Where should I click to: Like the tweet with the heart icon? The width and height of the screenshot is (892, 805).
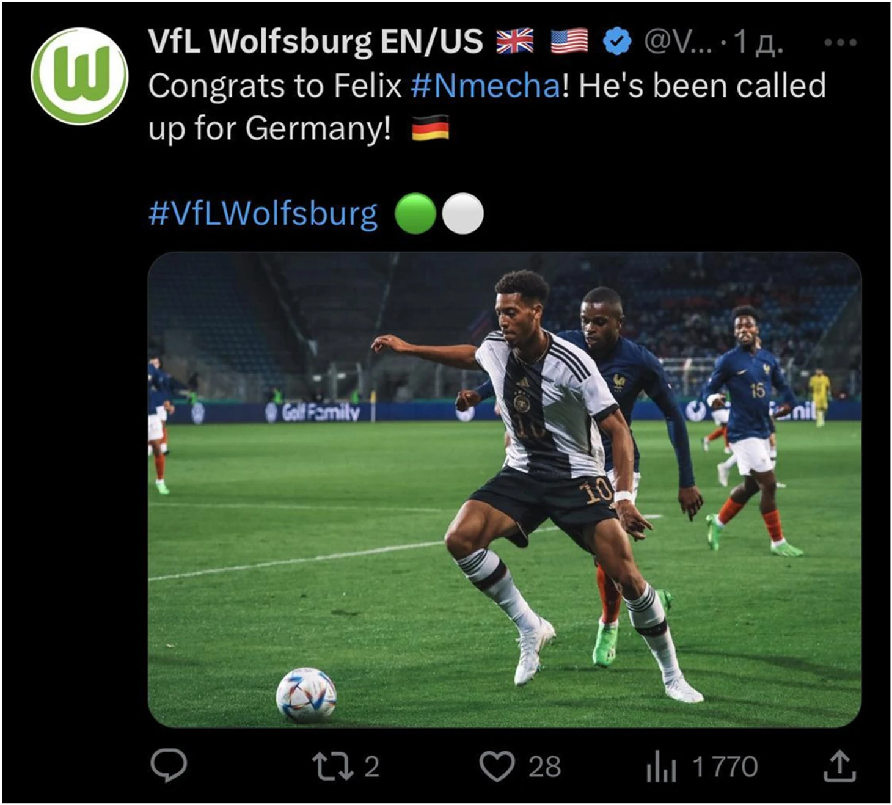[497, 767]
